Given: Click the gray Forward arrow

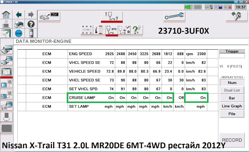Looking at the screenshot, I should [x=31, y=15].
